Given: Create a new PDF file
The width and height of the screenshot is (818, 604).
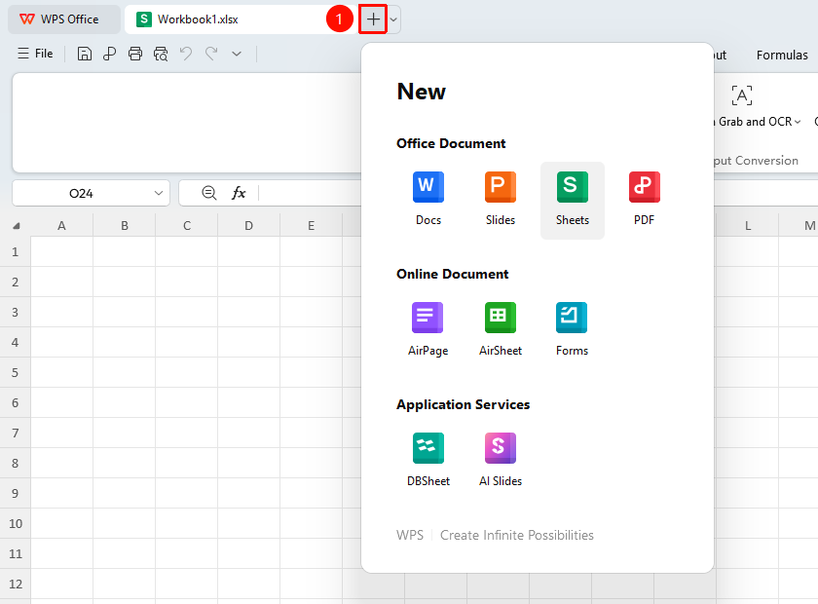Looking at the screenshot, I should pos(645,200).
